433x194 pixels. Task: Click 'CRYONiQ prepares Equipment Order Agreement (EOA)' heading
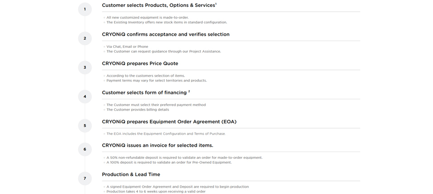coord(169,122)
